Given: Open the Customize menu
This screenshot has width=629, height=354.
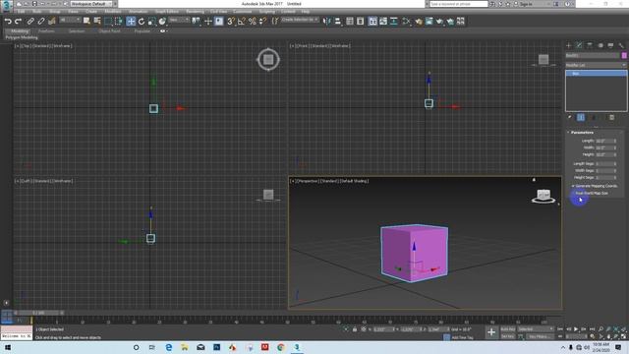Looking at the screenshot, I should pos(243,11).
